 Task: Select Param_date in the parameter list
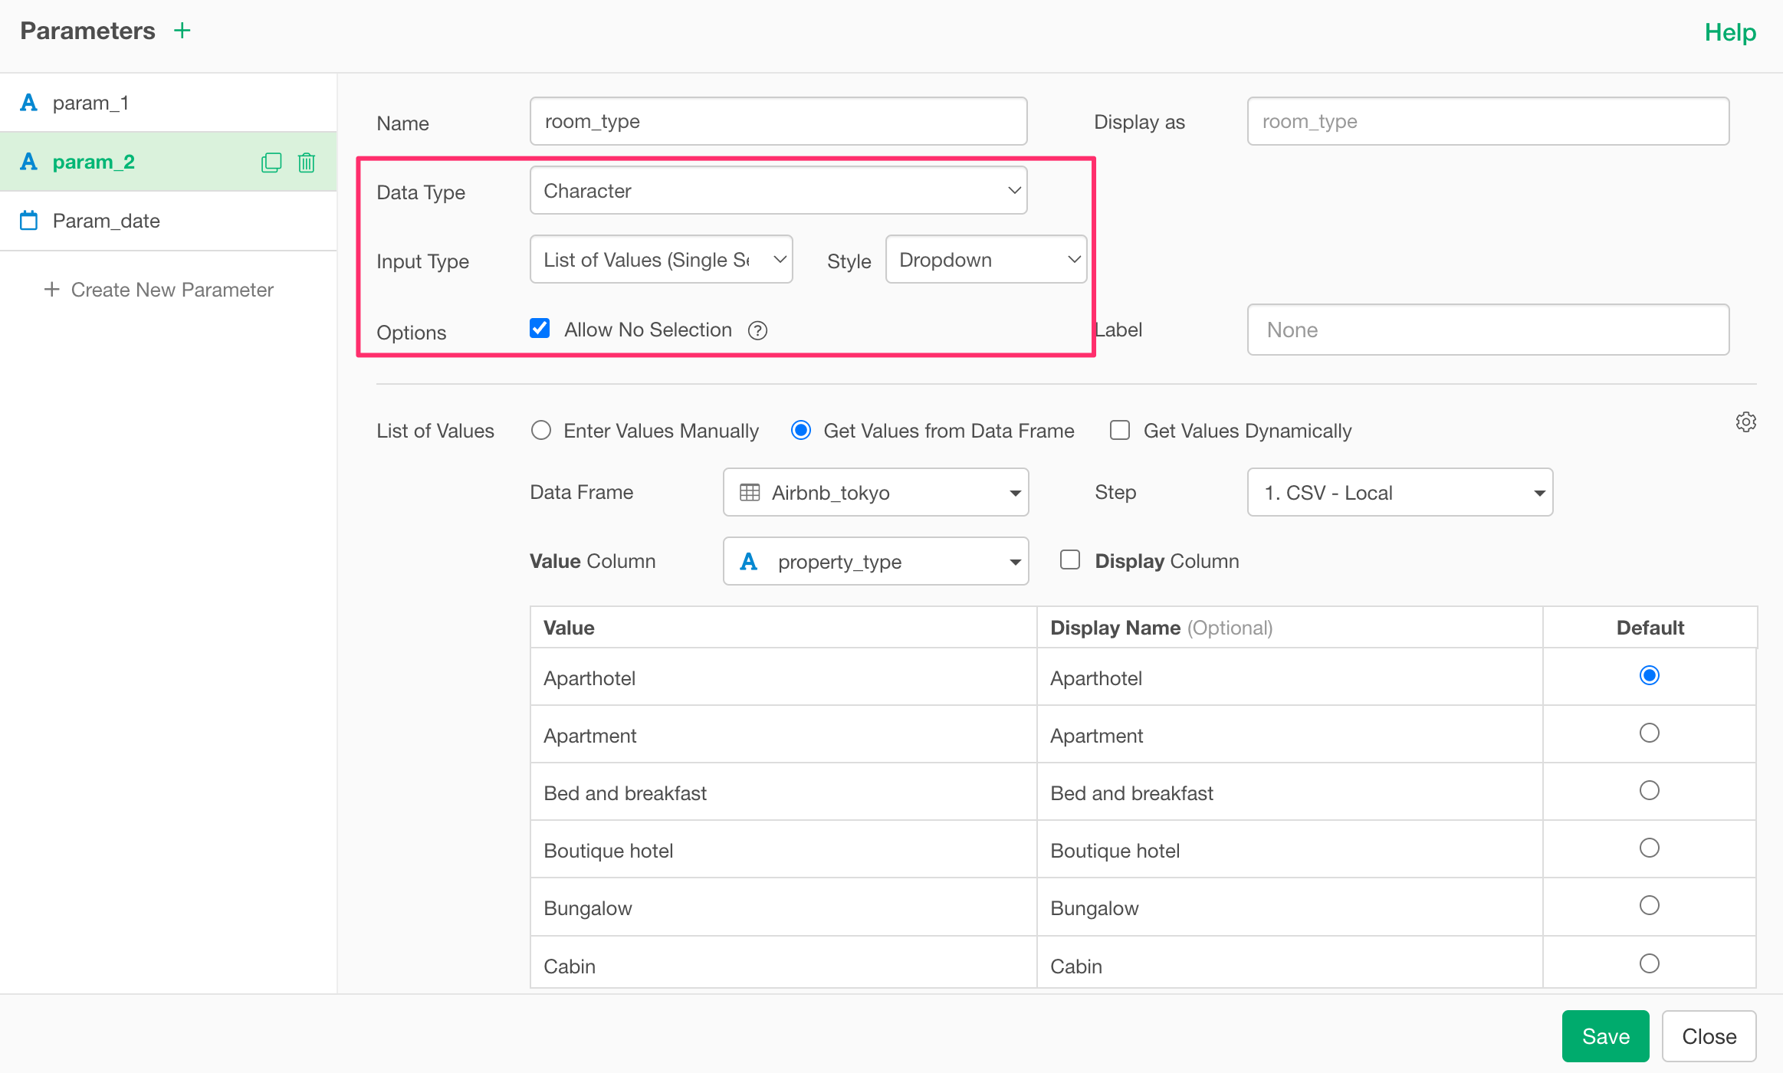pyautogui.click(x=107, y=221)
